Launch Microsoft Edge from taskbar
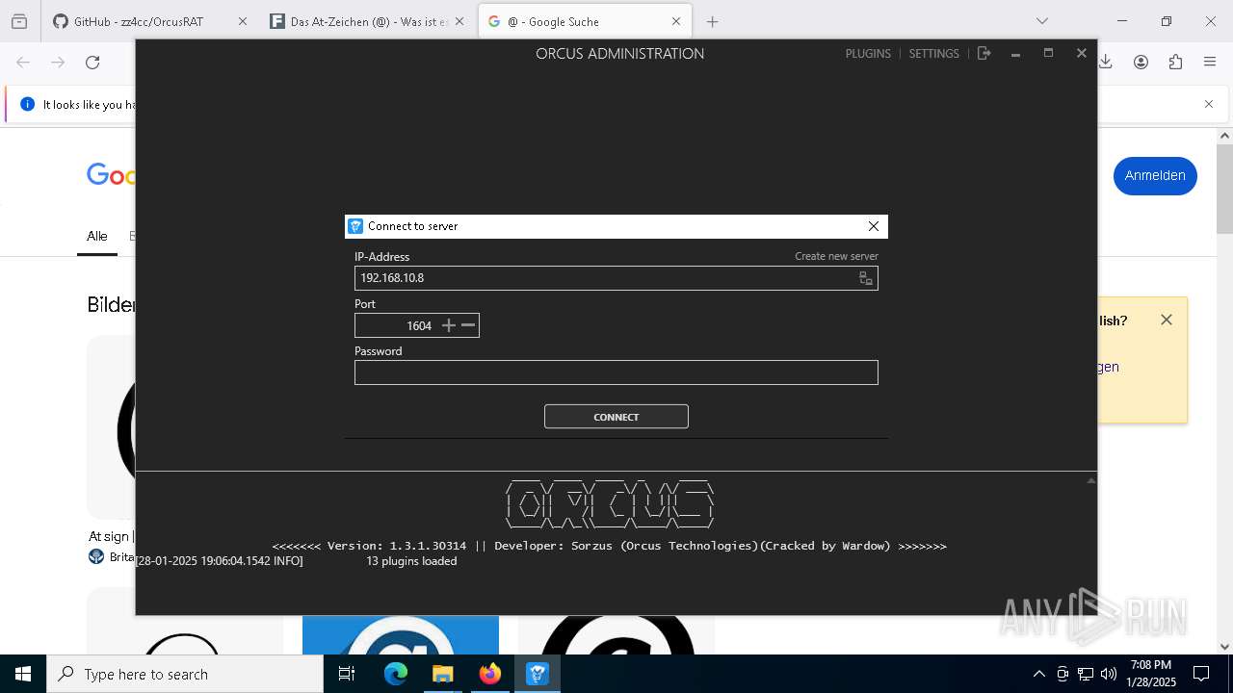Image resolution: width=1233 pixels, height=693 pixels. pyautogui.click(x=396, y=674)
